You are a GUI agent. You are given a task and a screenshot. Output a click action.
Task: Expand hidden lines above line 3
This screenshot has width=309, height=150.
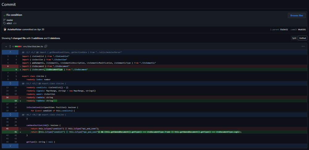[x=10, y=52]
